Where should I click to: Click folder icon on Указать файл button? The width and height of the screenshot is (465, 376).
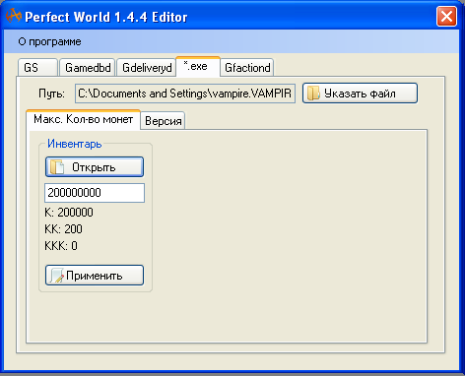pyautogui.click(x=313, y=94)
